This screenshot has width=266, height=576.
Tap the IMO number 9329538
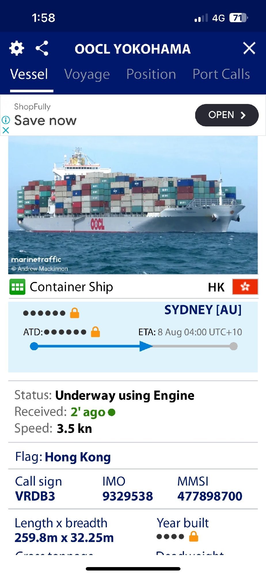pos(128,496)
